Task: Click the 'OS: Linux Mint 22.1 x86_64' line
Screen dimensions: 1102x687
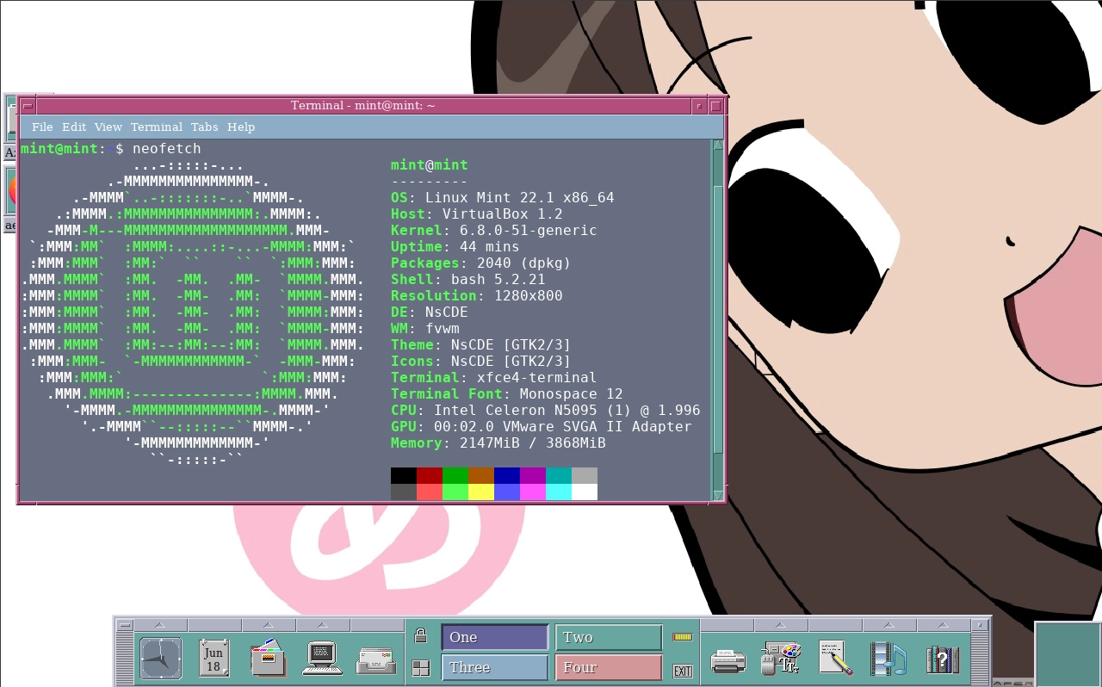Action: click(503, 198)
